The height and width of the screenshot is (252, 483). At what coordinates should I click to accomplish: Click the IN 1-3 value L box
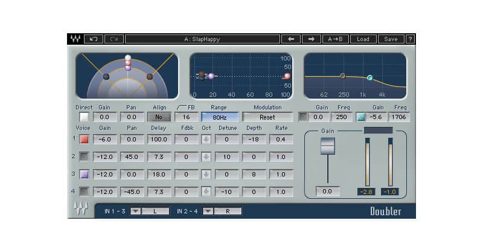tap(155, 212)
